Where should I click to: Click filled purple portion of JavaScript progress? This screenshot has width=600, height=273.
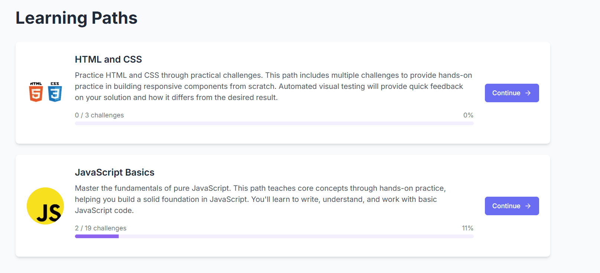click(x=97, y=236)
